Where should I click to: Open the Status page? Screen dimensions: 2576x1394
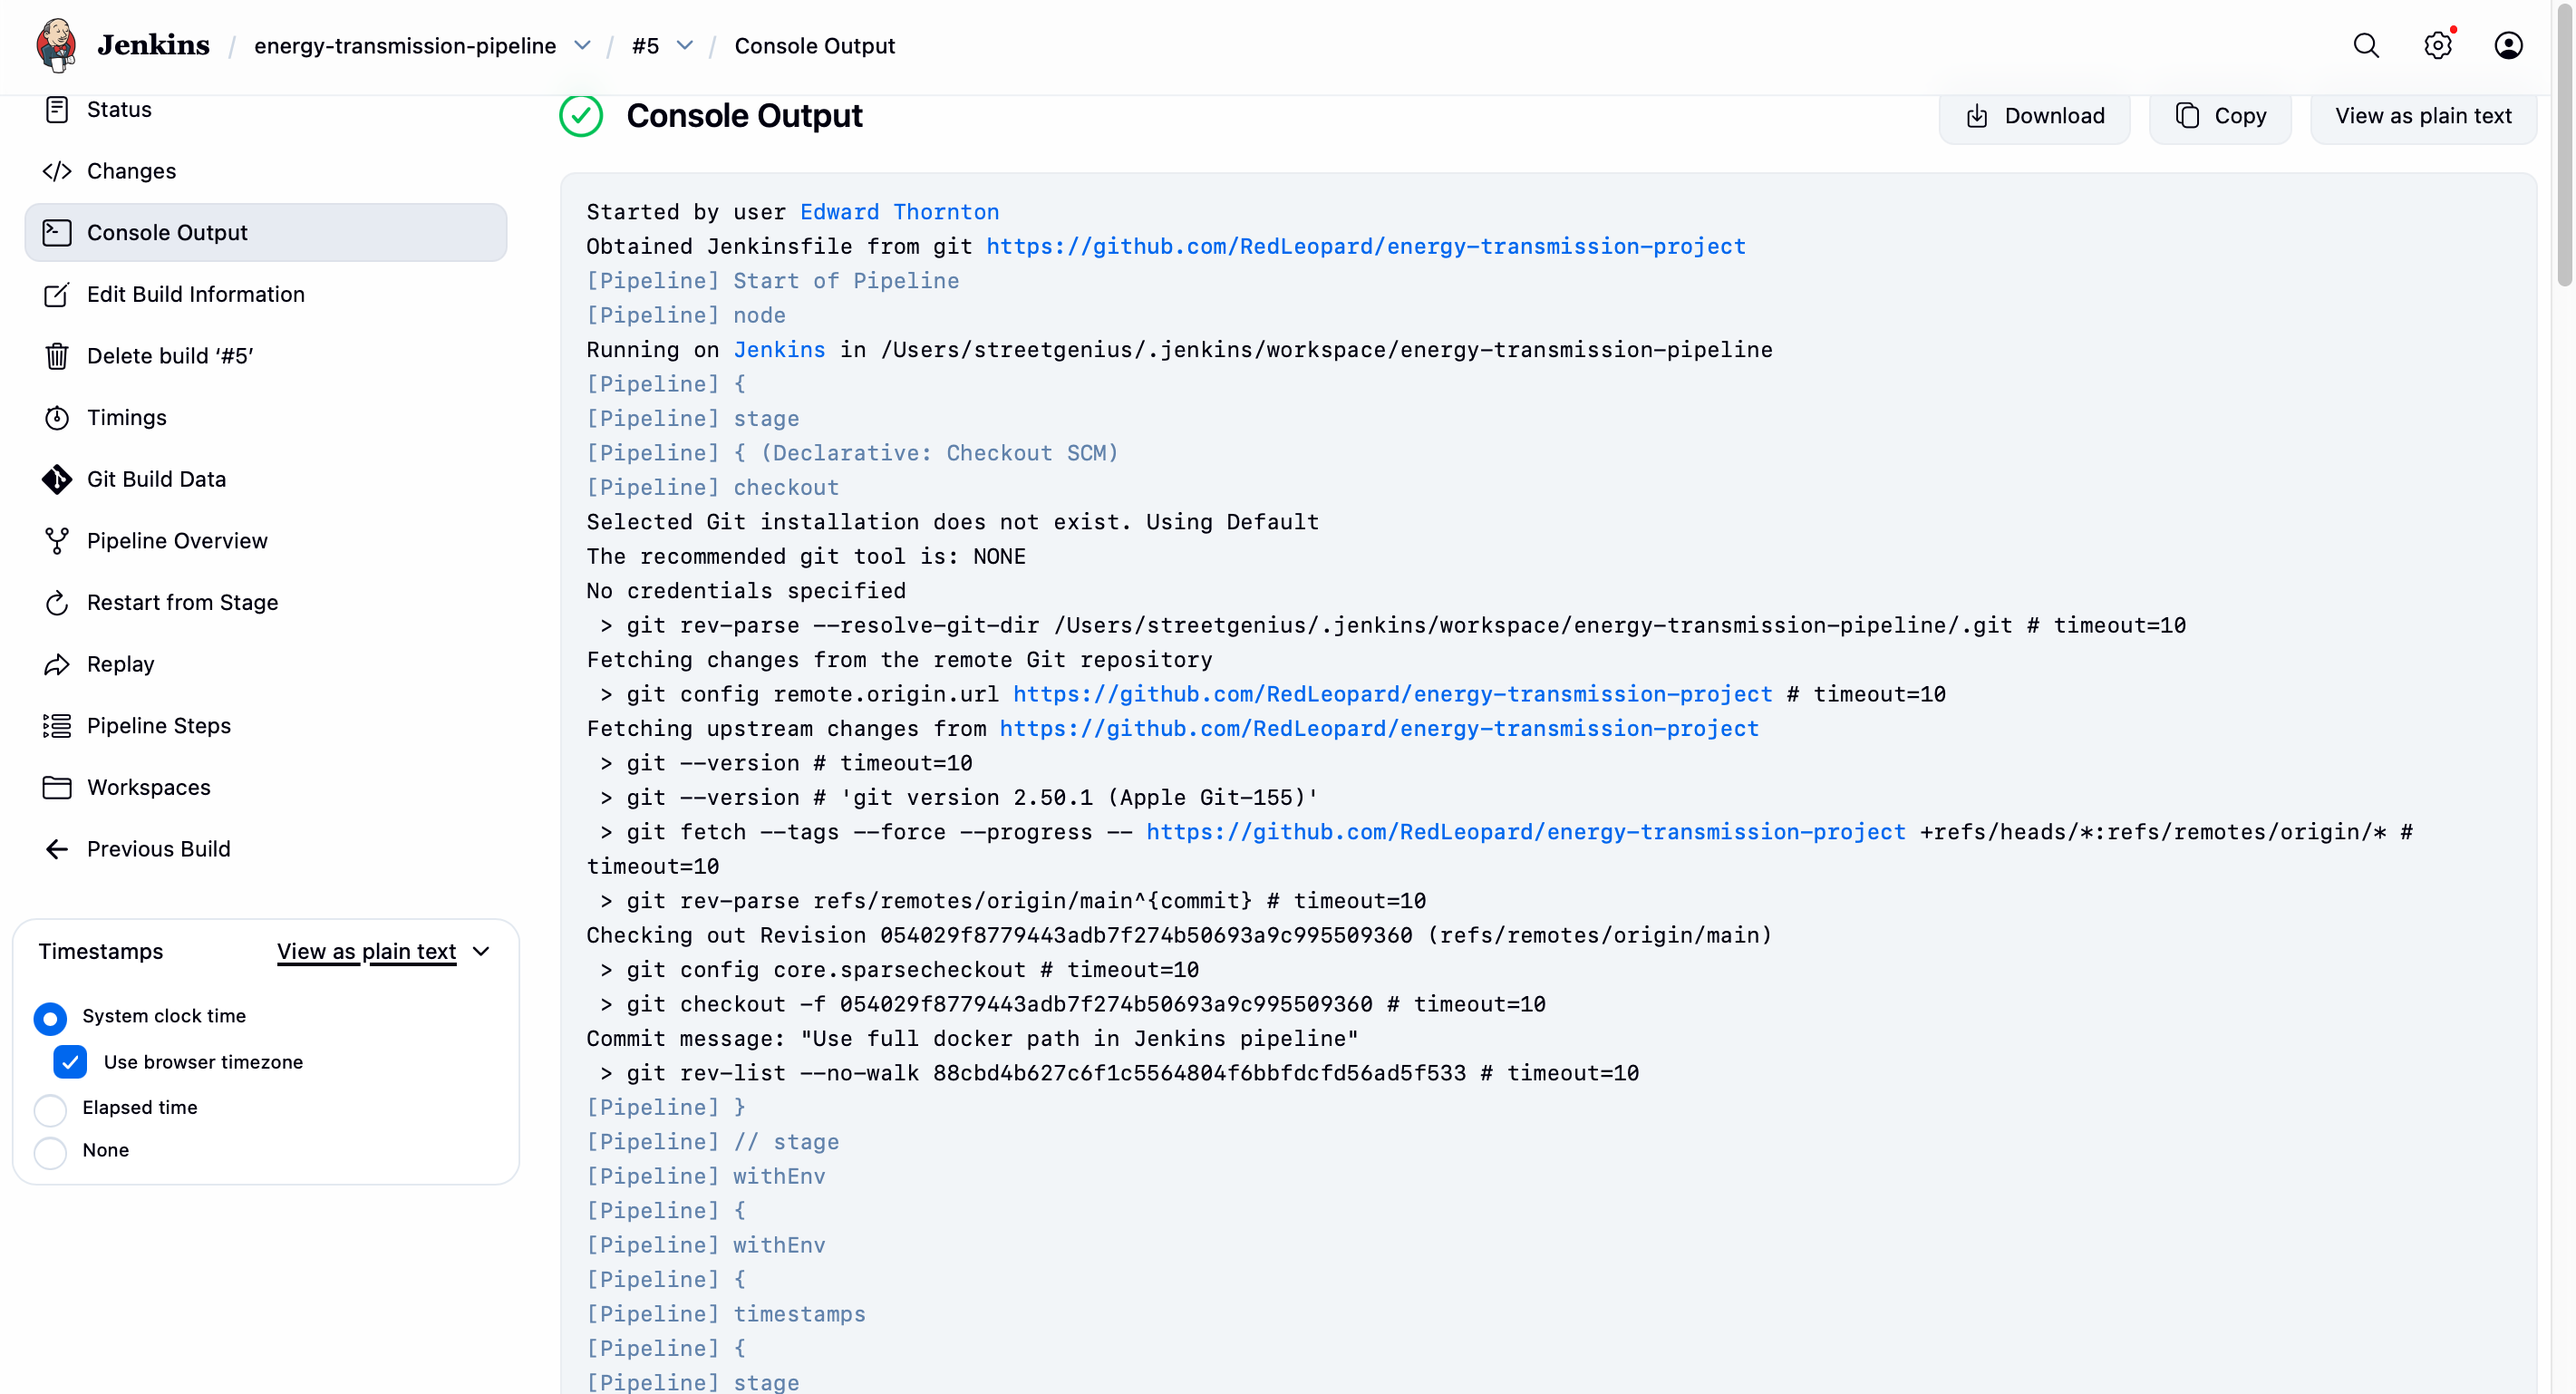(x=118, y=109)
